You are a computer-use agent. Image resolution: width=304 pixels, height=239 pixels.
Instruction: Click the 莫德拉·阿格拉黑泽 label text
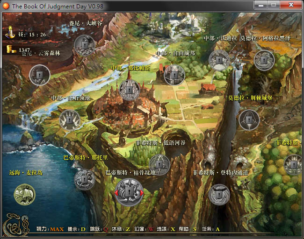tap(266, 38)
